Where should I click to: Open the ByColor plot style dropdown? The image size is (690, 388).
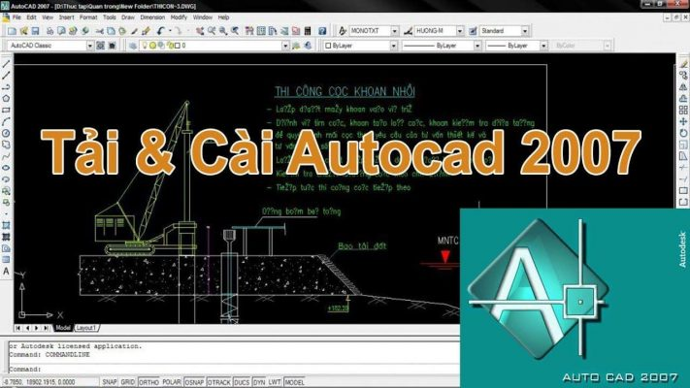(x=608, y=46)
